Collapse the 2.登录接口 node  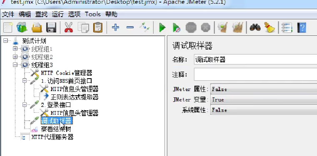(x=25, y=104)
